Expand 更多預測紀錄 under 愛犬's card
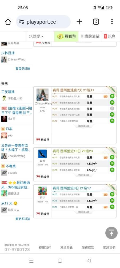Screen dimensions: 120x268 83,175
